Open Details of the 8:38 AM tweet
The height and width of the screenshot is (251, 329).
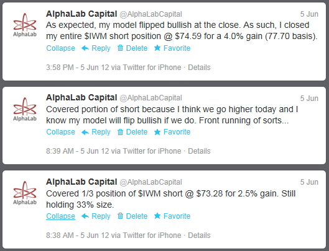pos(199,236)
